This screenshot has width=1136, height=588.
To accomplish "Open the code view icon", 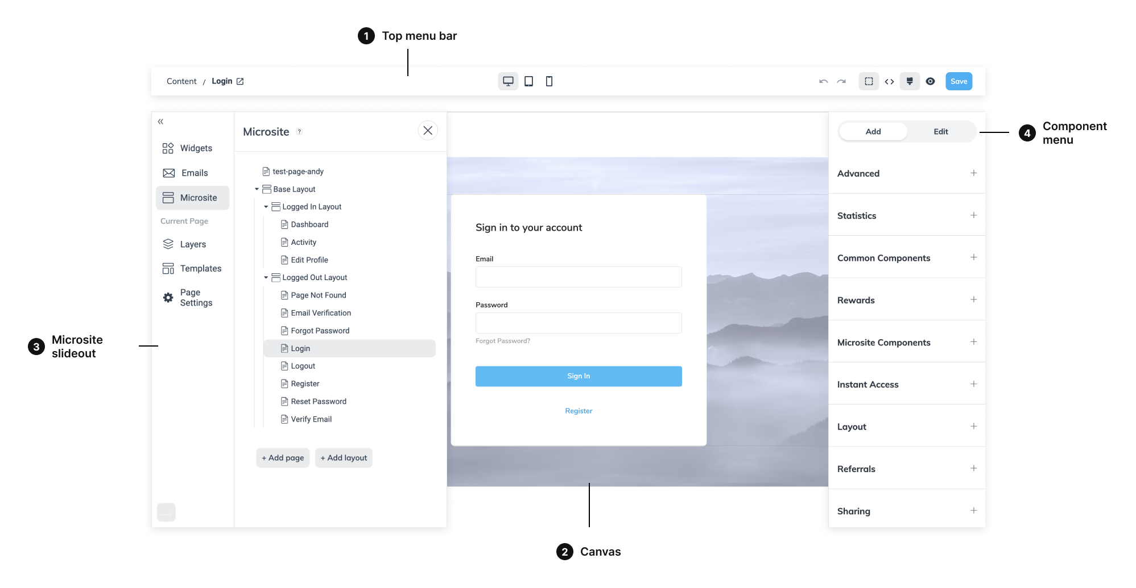I will coord(889,81).
